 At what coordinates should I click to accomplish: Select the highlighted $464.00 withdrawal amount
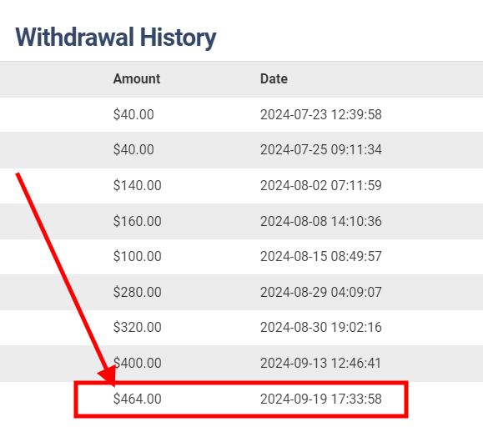137,399
